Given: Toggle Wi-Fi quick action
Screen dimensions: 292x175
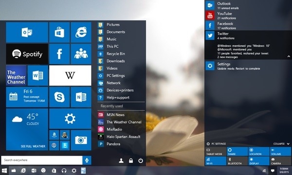Looking at the screenshot, I should point(216,161).
